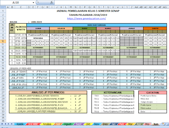Jump to last sheet tab arrow
Screen dimensions: 169x128
point(11,124)
